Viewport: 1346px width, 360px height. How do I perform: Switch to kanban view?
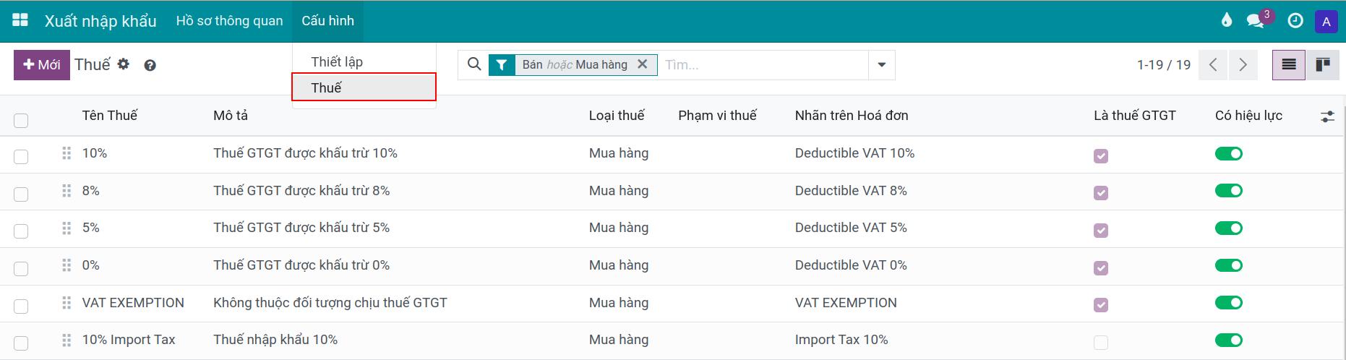[x=1323, y=65]
